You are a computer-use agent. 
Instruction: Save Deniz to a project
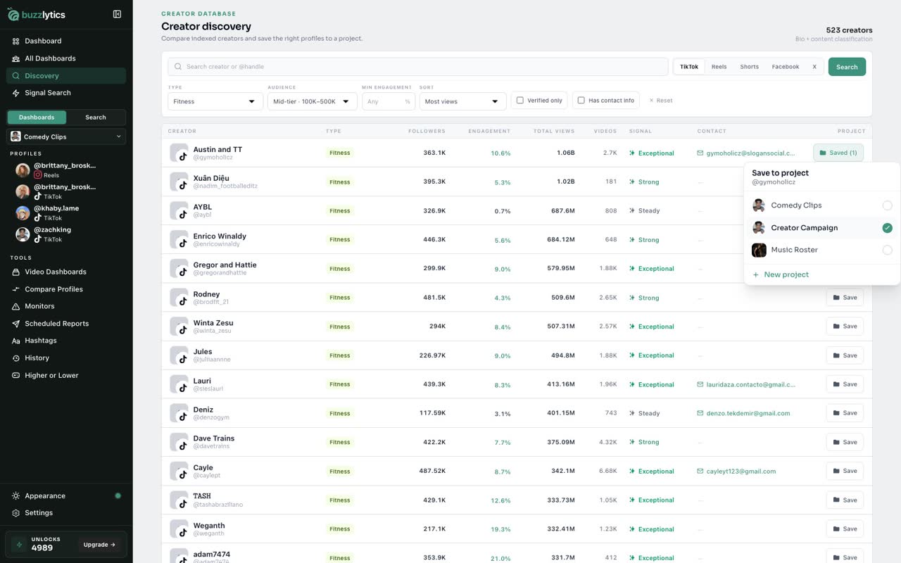coord(845,413)
